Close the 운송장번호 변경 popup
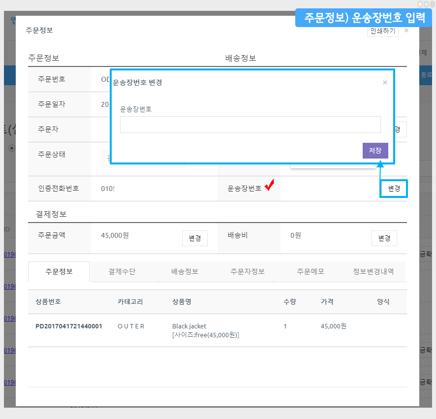The height and width of the screenshot is (419, 436). click(x=385, y=83)
